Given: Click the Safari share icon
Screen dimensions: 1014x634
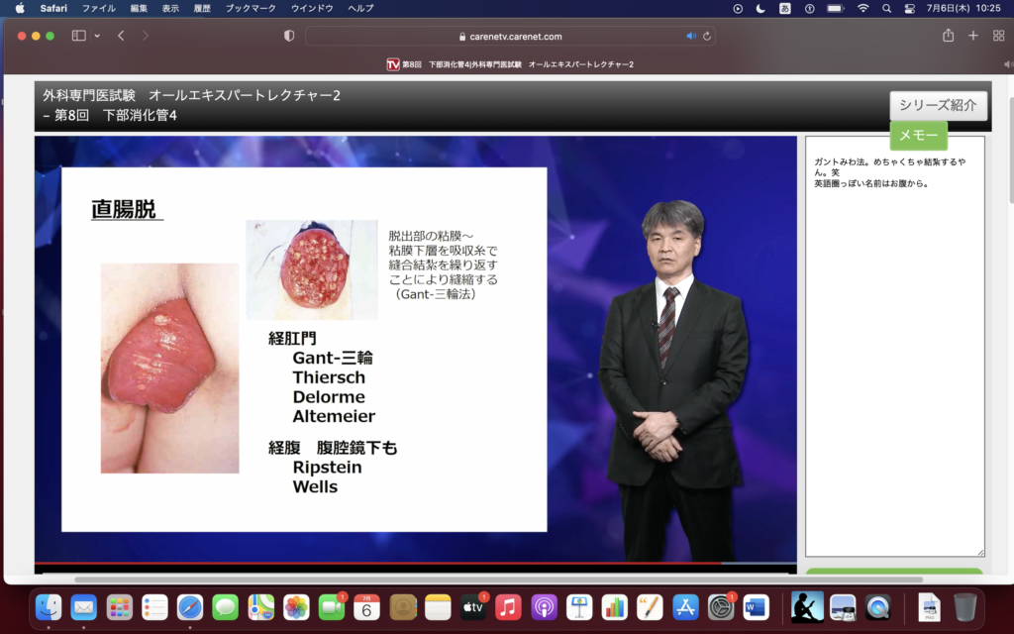Looking at the screenshot, I should [948, 36].
